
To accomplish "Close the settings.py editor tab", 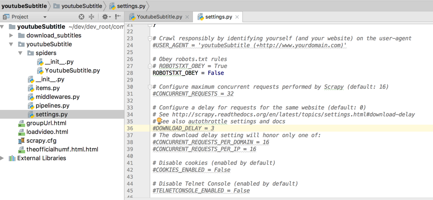I will [237, 17].
